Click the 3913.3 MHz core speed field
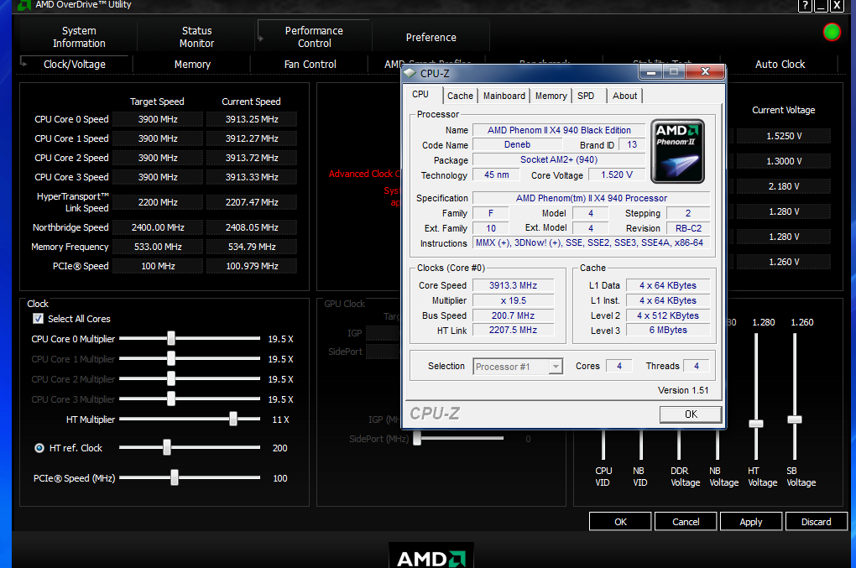This screenshot has width=856, height=568. [513, 285]
